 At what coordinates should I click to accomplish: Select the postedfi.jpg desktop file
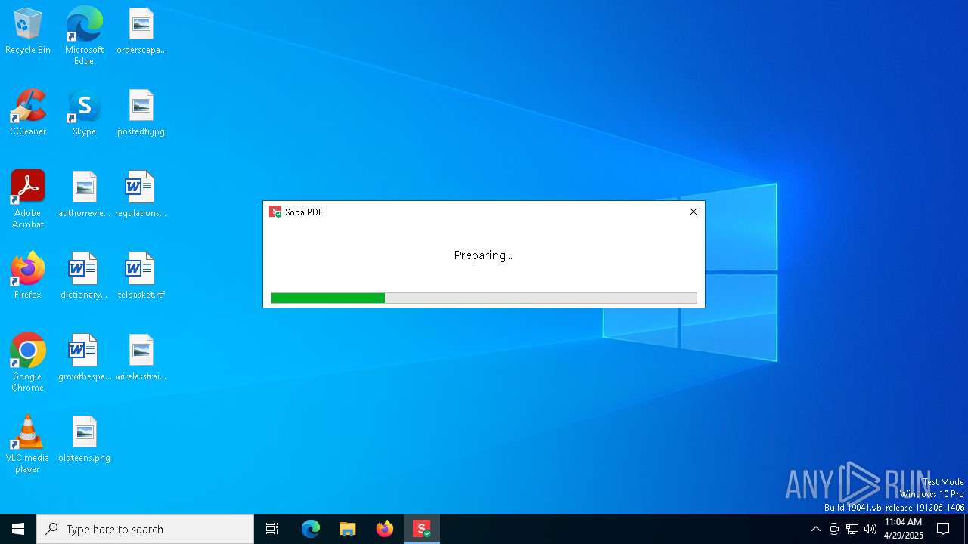tap(141, 113)
